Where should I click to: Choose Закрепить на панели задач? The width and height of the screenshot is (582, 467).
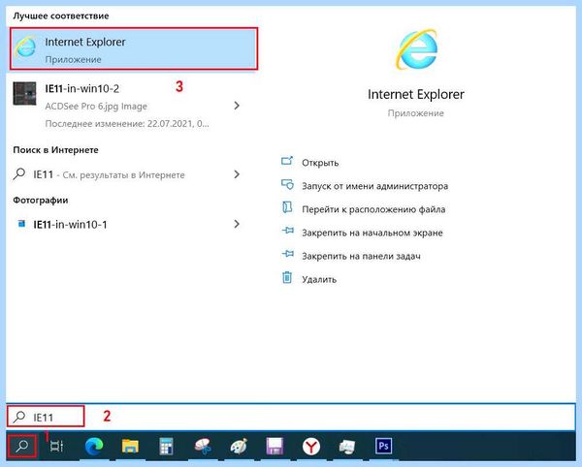pos(361,256)
